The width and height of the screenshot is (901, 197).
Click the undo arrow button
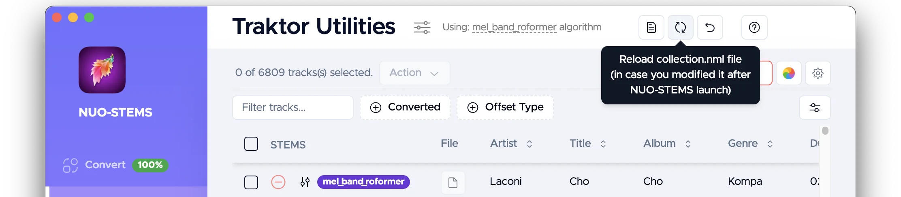(710, 28)
